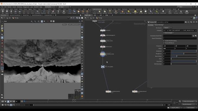
Task: Switch to the Render View tab
Action: click(26, 15)
